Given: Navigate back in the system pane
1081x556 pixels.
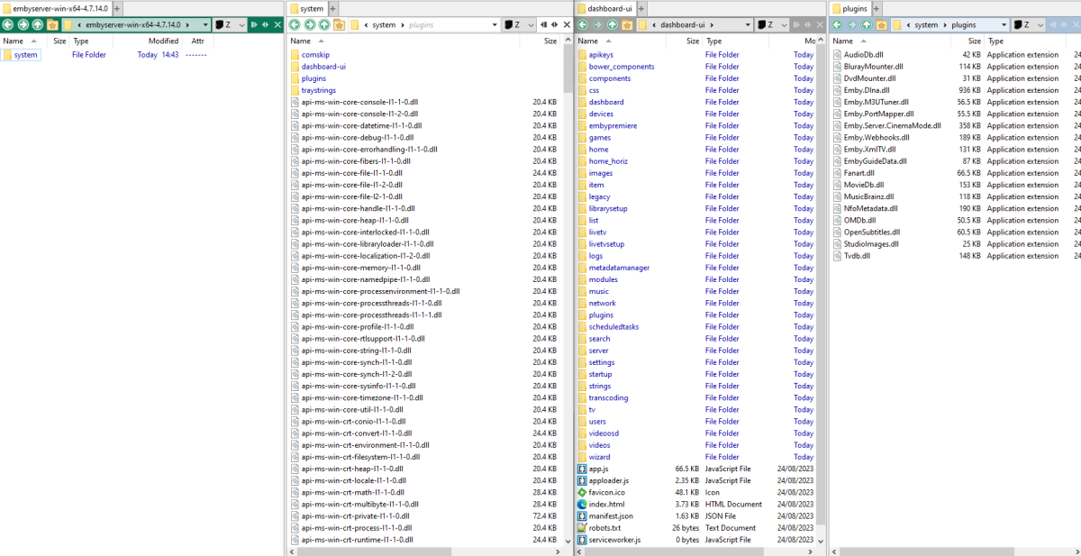Looking at the screenshot, I should 295,24.
